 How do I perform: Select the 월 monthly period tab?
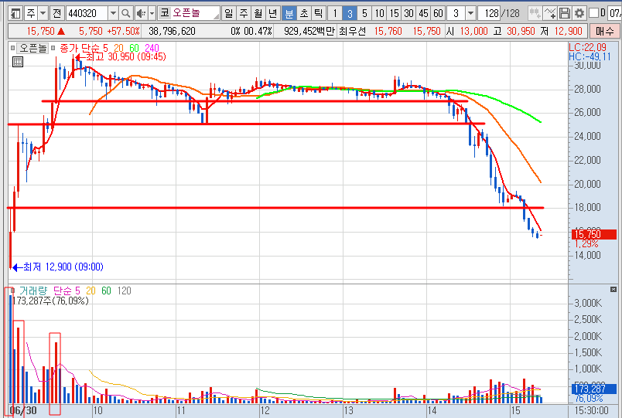[x=258, y=13]
